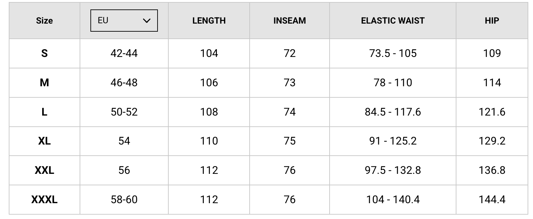This screenshot has width=533, height=219.
Task: Click the Size column header
Action: pyautogui.click(x=45, y=21)
